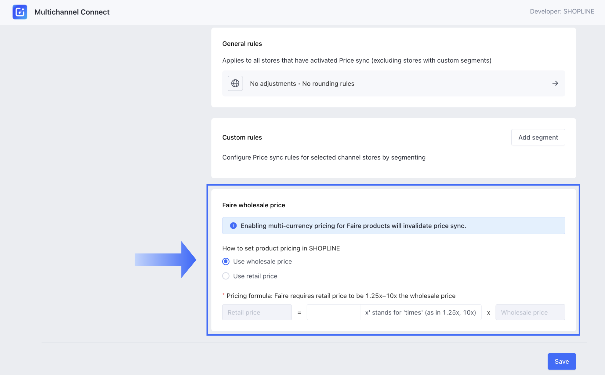This screenshot has width=605, height=375.
Task: Click the Multichannel Connect app logo icon
Action: pyautogui.click(x=20, y=12)
